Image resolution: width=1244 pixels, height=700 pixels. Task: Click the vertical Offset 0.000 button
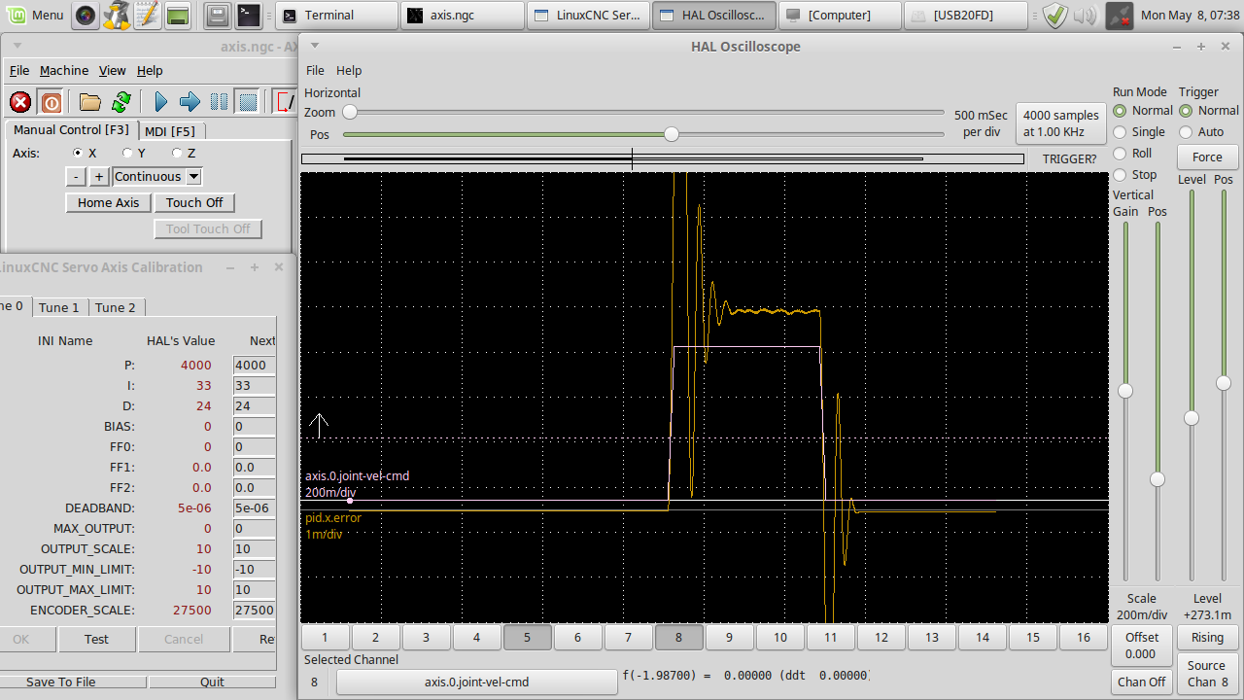(1142, 646)
